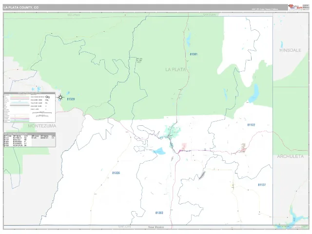Image resolution: width=312 pixels, height=234 pixels.
Task: Select the large LA PLATA county label
Action: pos(175,69)
